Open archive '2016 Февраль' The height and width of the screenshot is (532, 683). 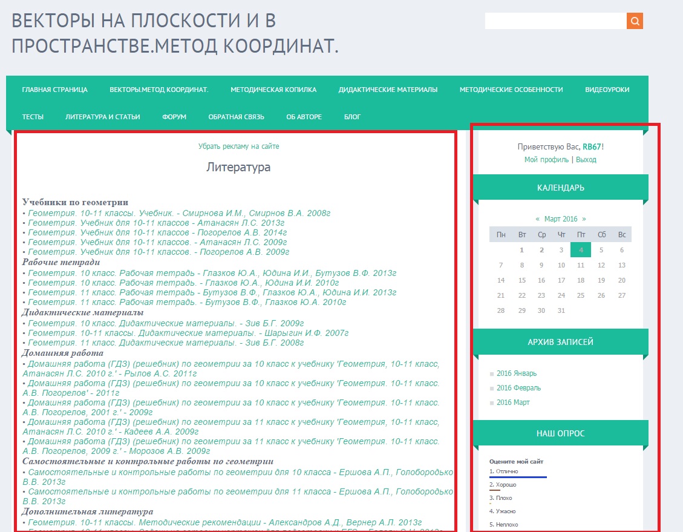coord(519,388)
